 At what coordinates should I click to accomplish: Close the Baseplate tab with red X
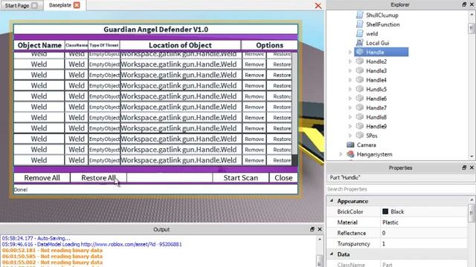tap(77, 5)
